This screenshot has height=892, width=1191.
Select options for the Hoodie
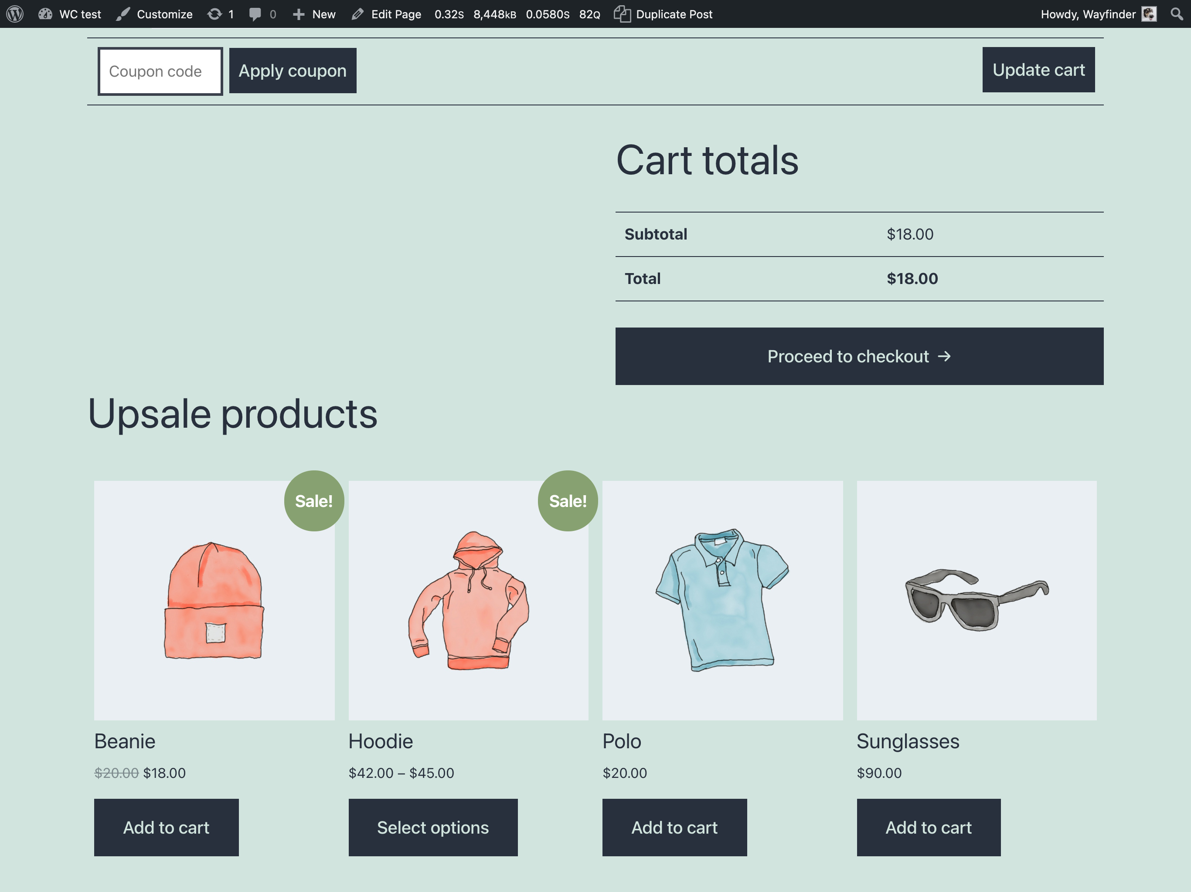[x=433, y=827]
